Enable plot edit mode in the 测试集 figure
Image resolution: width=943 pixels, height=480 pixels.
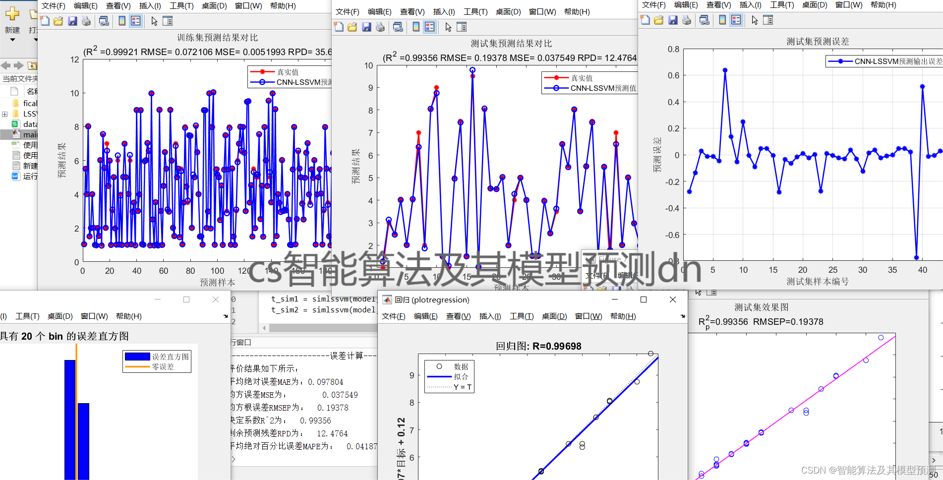449,27
